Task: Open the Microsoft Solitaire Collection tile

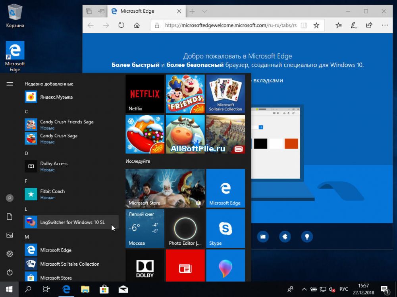Action: point(225,94)
